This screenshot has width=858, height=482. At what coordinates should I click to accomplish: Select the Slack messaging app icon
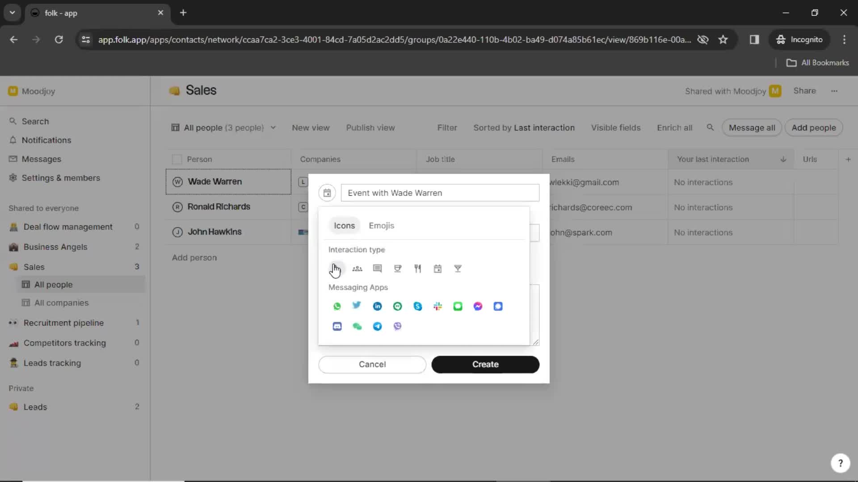[437, 305]
